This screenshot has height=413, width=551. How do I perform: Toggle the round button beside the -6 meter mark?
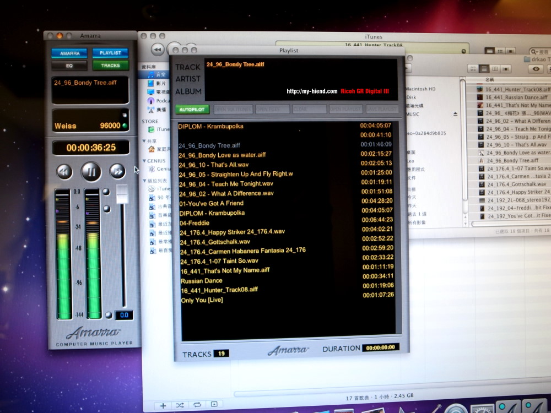107,209
